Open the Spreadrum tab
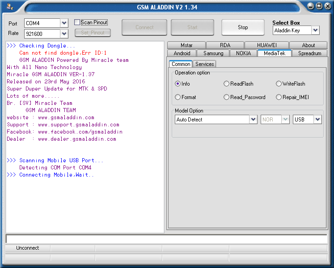This screenshot has height=268, width=334. coord(309,53)
